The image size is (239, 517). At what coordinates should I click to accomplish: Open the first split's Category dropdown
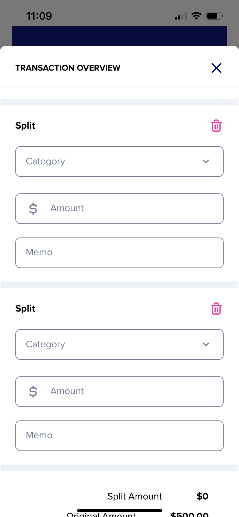(x=120, y=161)
